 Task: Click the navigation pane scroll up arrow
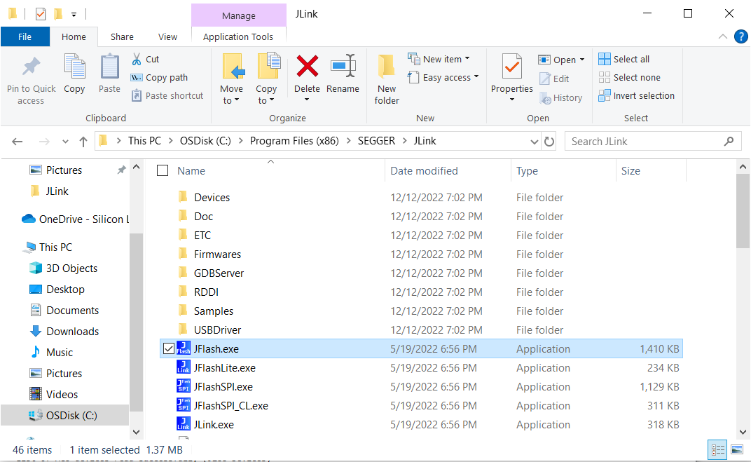136,167
